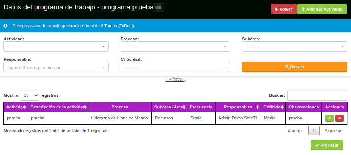Click the red delete X icon in prueba row
The height and width of the screenshot is (155, 351).
point(339,118)
